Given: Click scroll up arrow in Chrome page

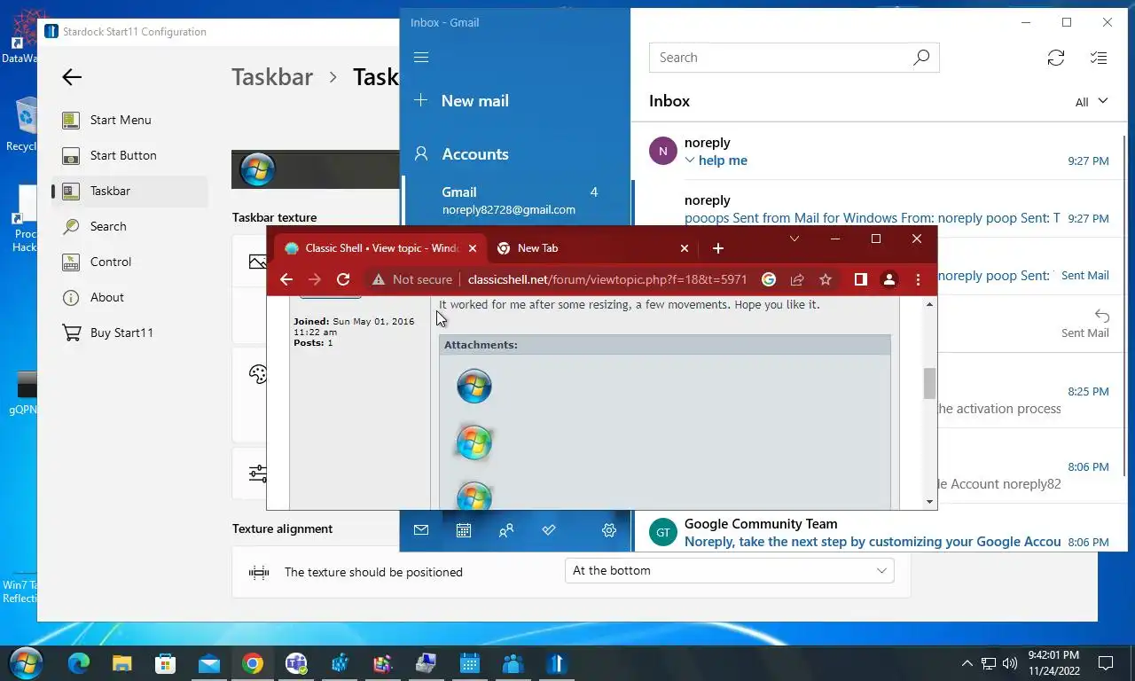Looking at the screenshot, I should click(x=929, y=305).
